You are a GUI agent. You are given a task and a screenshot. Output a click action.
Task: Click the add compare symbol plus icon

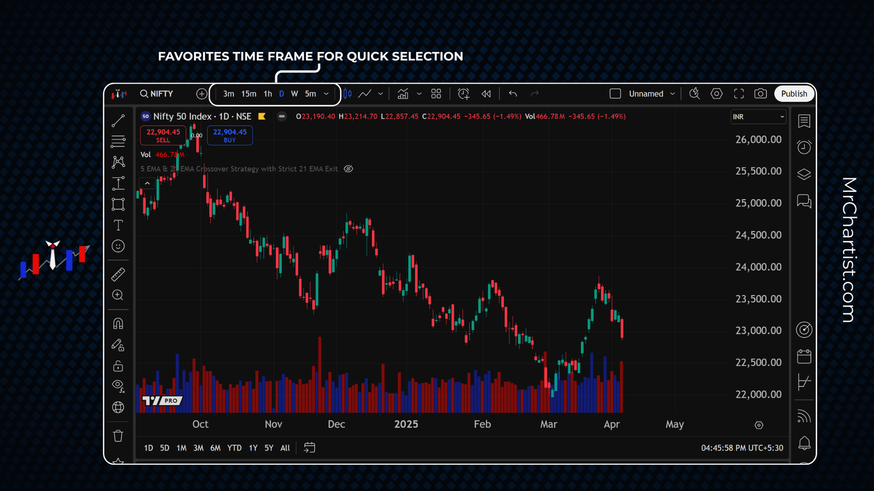[202, 94]
